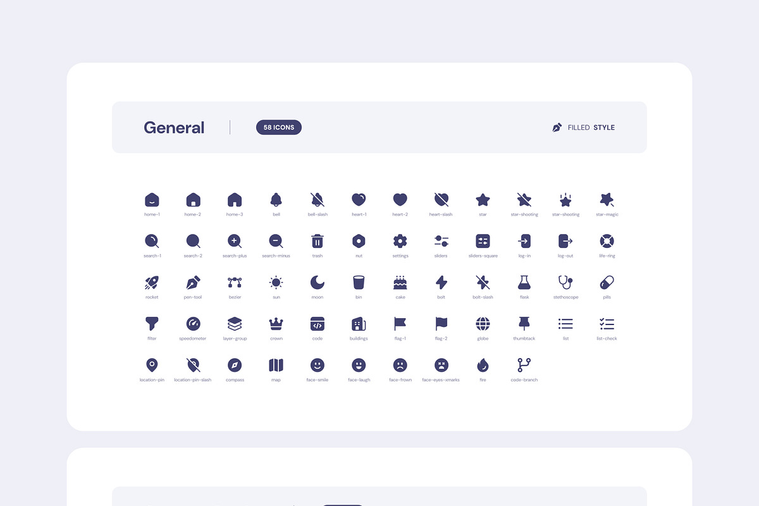The height and width of the screenshot is (506, 759).
Task: Select the speedometer icon
Action: coord(193,324)
